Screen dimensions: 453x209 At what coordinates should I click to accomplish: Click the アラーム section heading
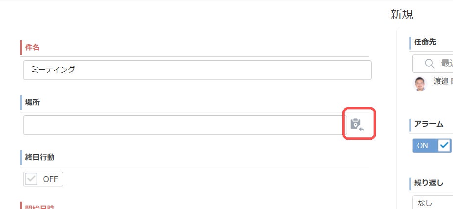429,124
